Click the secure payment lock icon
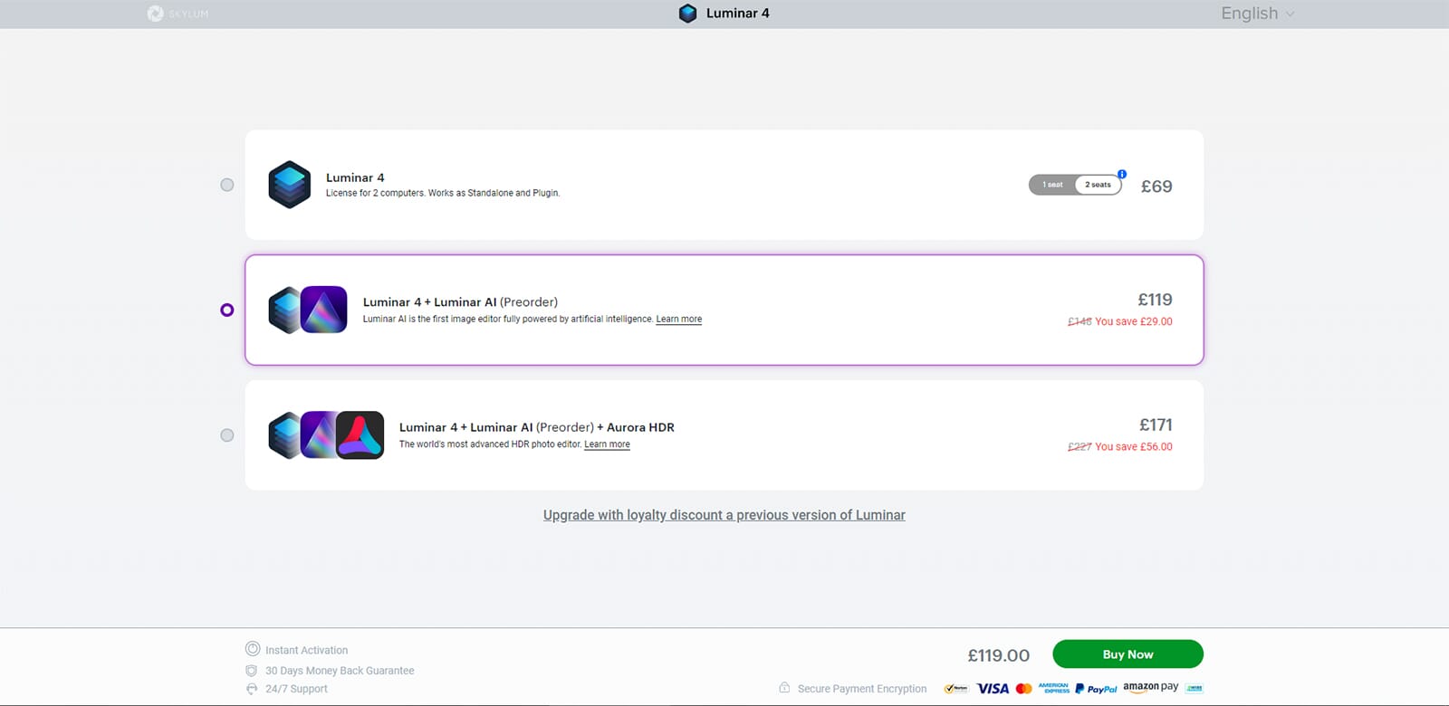Viewport: 1449px width, 706px height. tap(784, 688)
